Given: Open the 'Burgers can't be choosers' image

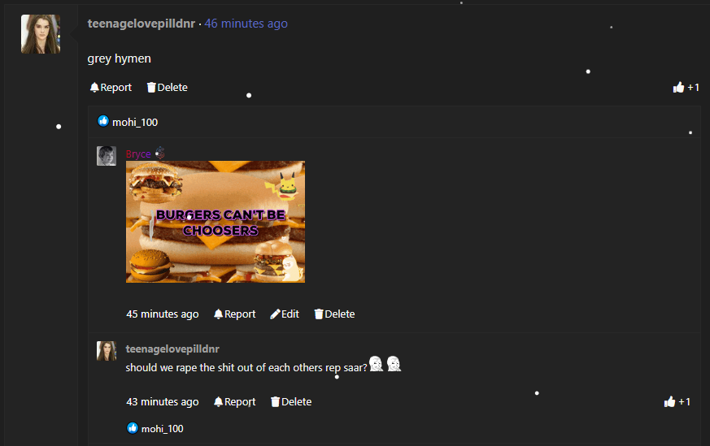Looking at the screenshot, I should point(216,222).
